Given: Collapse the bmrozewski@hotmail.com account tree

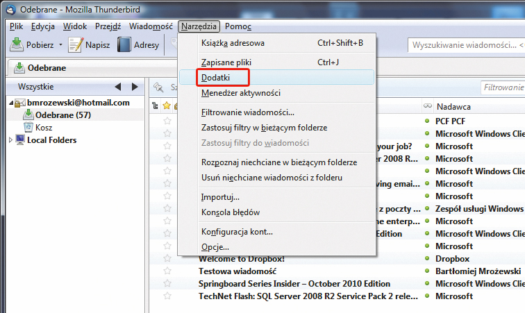Looking at the screenshot, I should click(x=11, y=103).
